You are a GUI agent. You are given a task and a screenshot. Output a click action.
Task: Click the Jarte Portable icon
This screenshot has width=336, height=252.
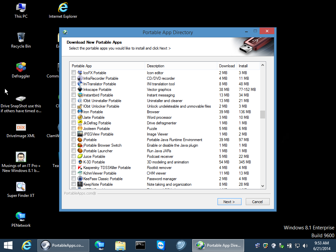click(80, 117)
